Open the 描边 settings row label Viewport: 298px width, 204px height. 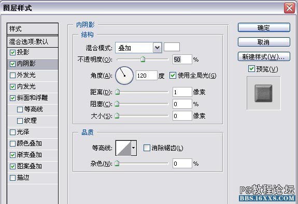(23, 178)
